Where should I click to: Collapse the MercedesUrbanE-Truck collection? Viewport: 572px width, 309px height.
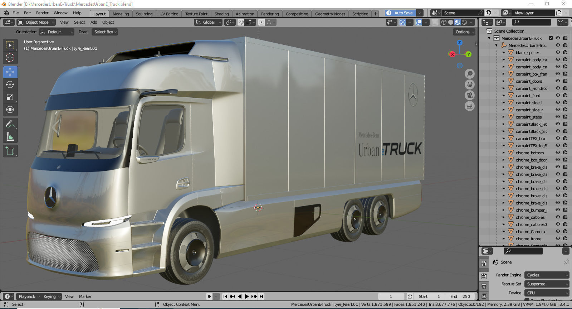pos(489,38)
